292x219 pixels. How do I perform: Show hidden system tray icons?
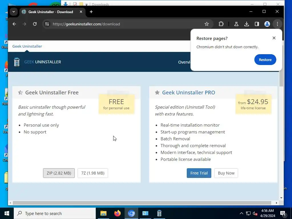241,213
